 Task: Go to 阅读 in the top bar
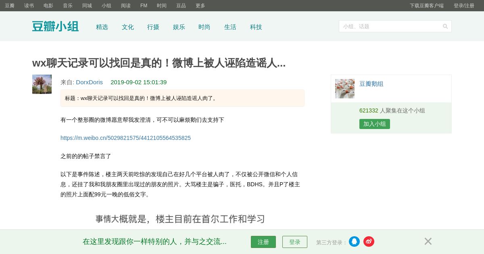click(x=126, y=6)
